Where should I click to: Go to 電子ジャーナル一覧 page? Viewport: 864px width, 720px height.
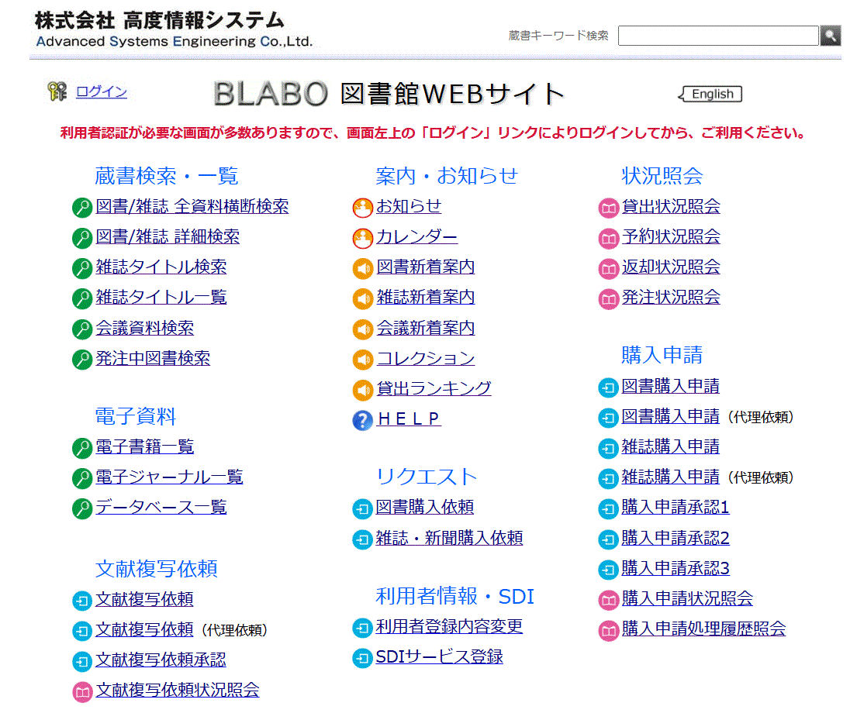168,477
